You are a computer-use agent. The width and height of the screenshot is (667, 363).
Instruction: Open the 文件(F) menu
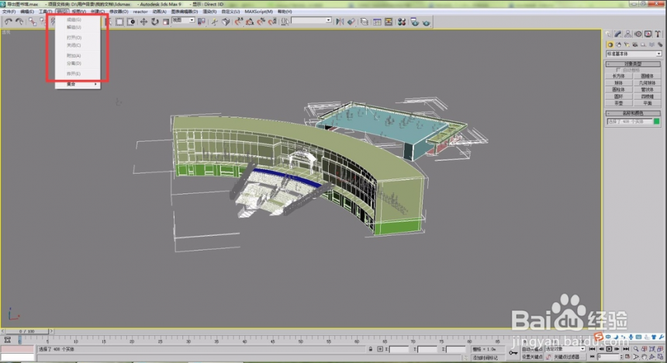point(9,12)
